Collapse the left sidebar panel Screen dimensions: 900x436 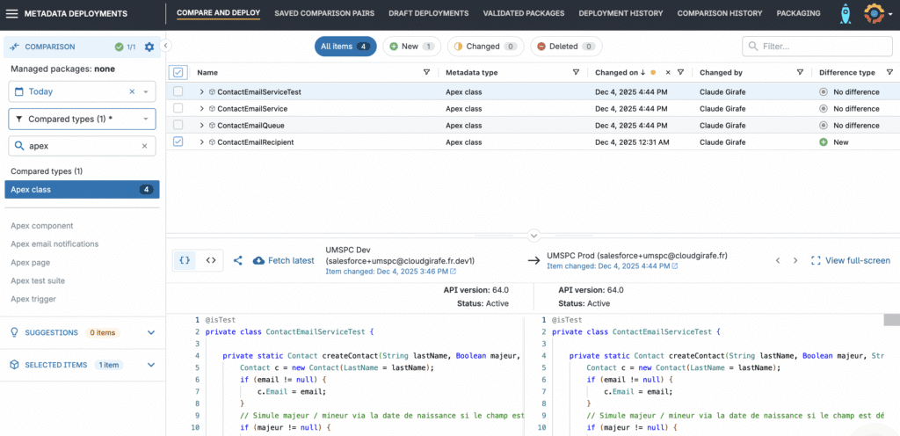166,46
